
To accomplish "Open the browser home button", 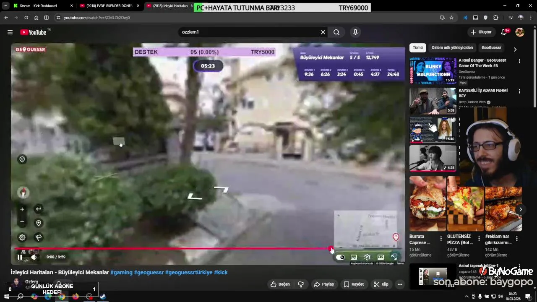I will point(36,18).
